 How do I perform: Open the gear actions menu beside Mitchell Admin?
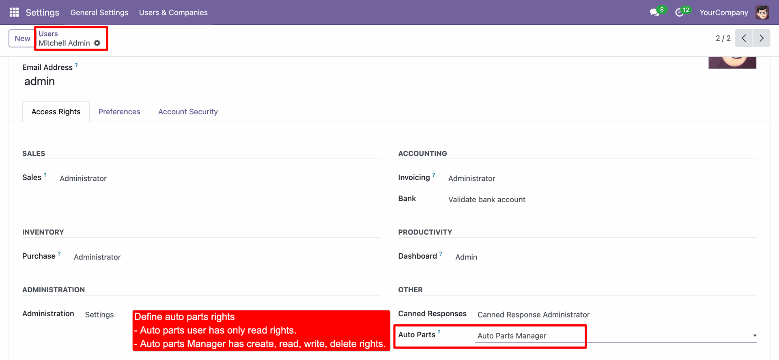[x=97, y=43]
